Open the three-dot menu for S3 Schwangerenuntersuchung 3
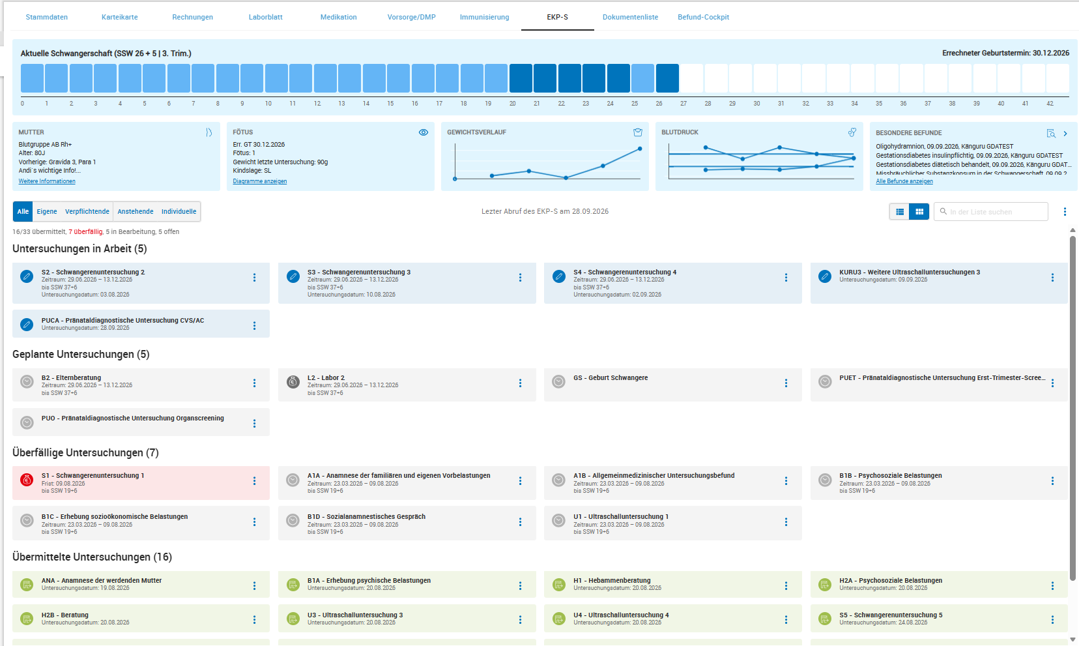 point(520,278)
